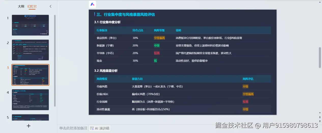Click the text 顺周期为主
This screenshot has height=133, width=322.
pos(139,102)
